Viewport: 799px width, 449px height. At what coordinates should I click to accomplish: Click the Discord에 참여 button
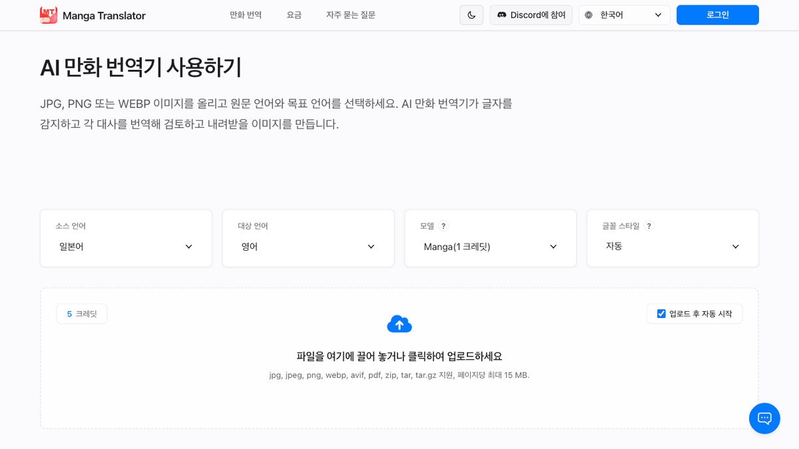click(x=531, y=15)
